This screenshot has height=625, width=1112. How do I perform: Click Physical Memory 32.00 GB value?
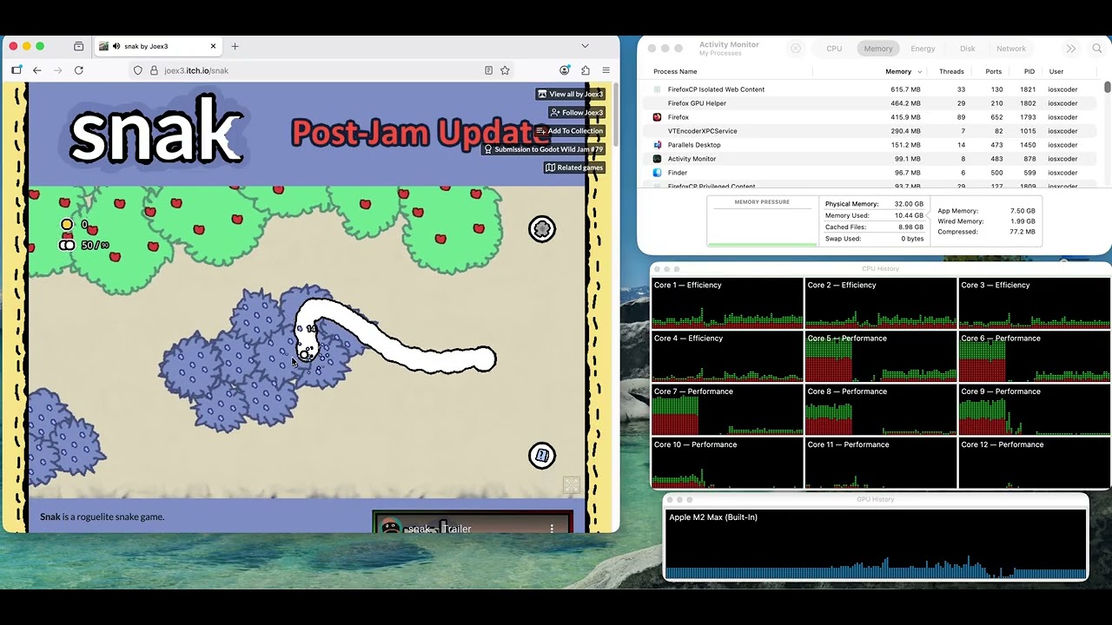click(909, 204)
